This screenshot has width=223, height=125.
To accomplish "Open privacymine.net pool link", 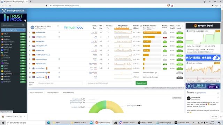I will coord(41,46).
